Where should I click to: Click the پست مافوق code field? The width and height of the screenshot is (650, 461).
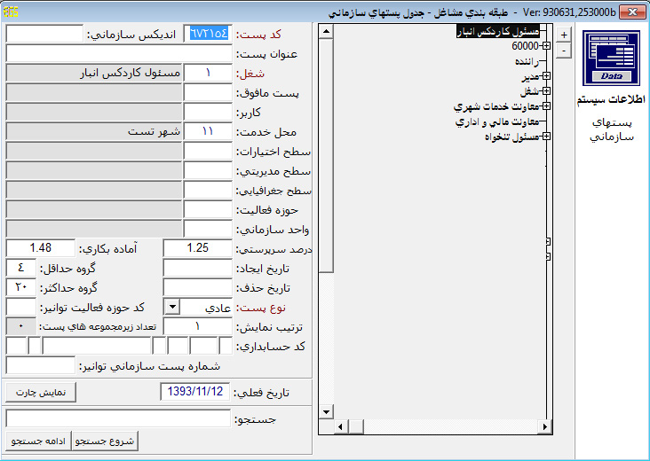pos(208,92)
